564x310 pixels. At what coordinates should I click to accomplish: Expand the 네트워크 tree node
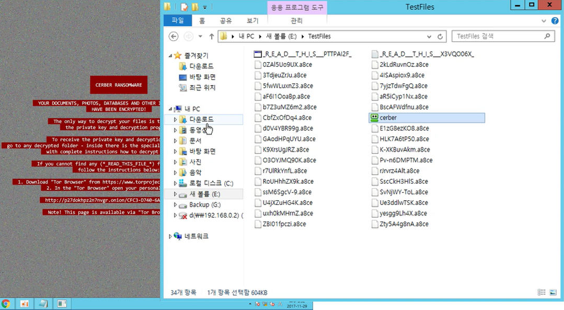(x=170, y=236)
